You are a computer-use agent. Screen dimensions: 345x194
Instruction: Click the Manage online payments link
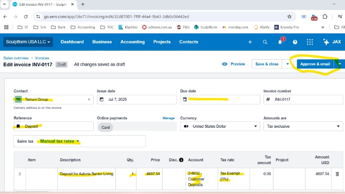169,118
